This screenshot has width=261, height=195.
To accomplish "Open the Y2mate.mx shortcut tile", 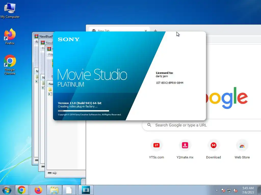I will 185,149.
